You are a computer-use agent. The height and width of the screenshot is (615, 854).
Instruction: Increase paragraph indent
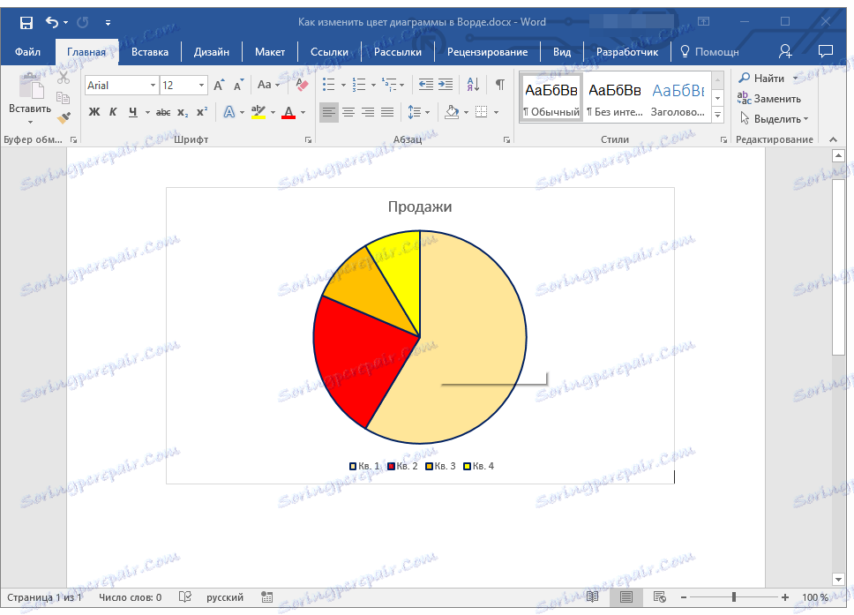click(x=446, y=85)
